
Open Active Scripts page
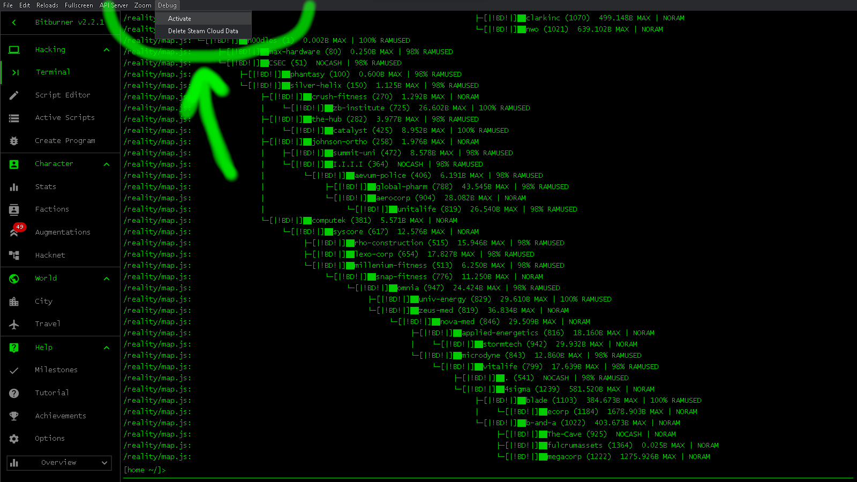click(x=65, y=118)
